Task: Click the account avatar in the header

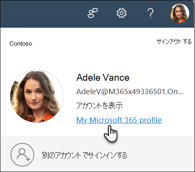Action: click(x=179, y=13)
